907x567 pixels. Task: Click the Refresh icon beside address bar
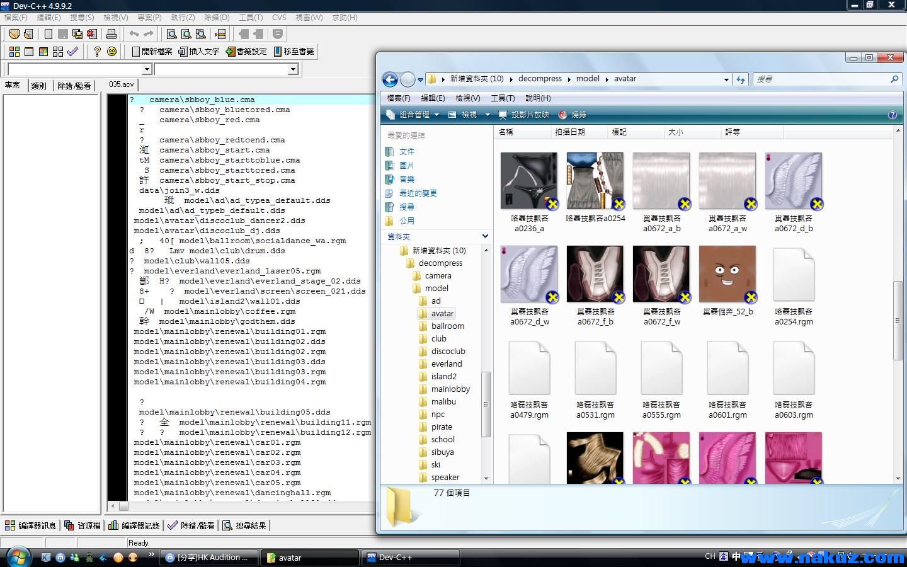click(x=741, y=79)
